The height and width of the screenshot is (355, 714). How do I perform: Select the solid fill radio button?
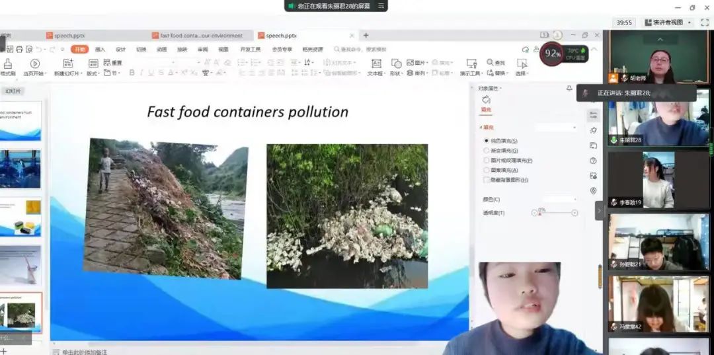point(487,141)
